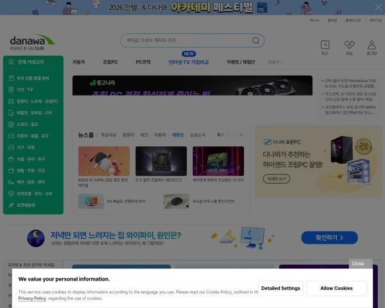Open recently viewed clock icon

coord(325,45)
